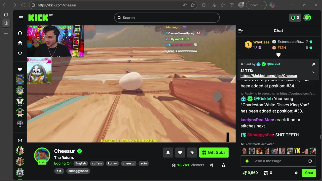This screenshot has height=181, width=322.
Task: Click the 9,560 channel points indicator
Action: pyautogui.click(x=250, y=173)
